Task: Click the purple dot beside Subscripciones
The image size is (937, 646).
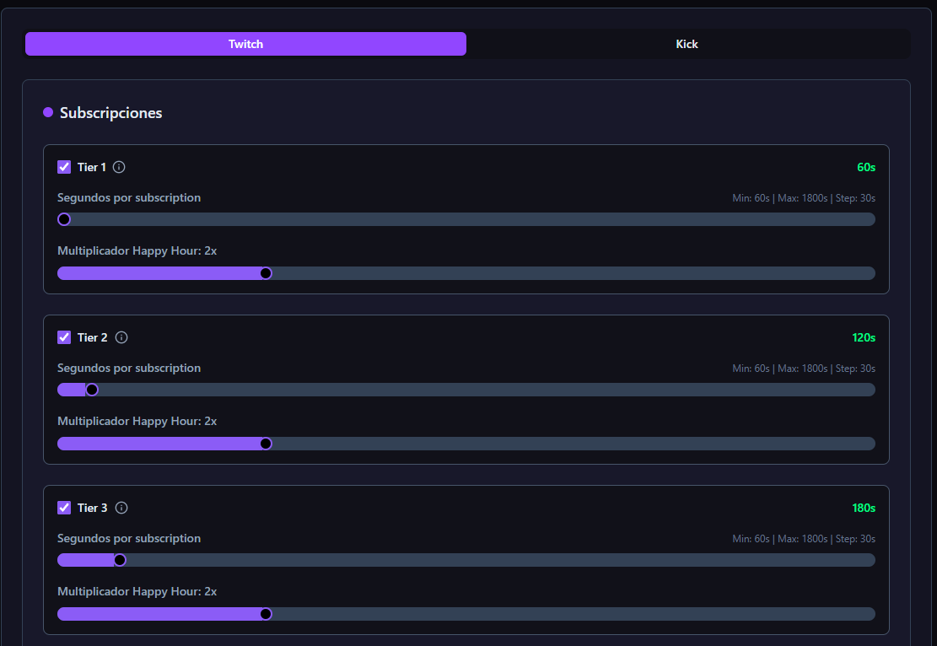Action: tap(48, 112)
